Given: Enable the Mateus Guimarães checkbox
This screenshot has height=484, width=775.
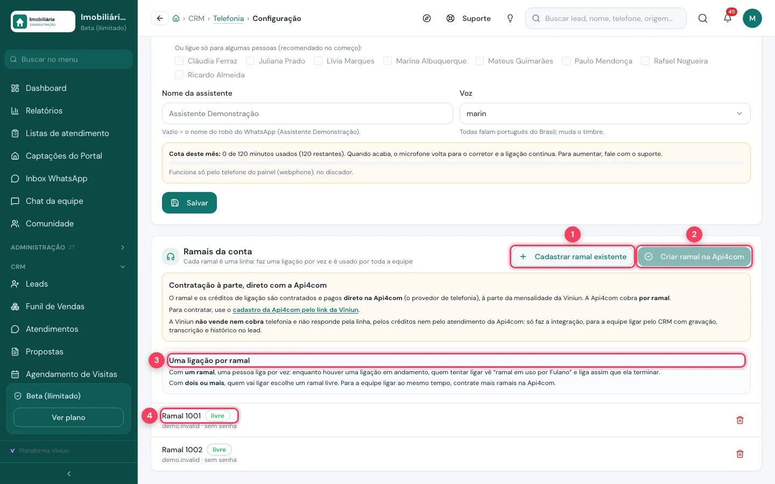Looking at the screenshot, I should (x=480, y=61).
